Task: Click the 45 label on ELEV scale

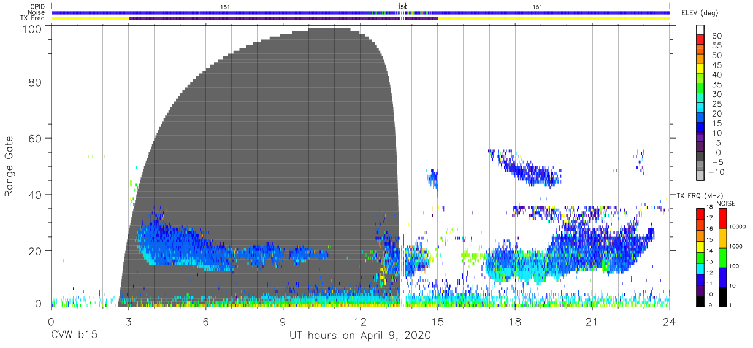Action: 717,65
